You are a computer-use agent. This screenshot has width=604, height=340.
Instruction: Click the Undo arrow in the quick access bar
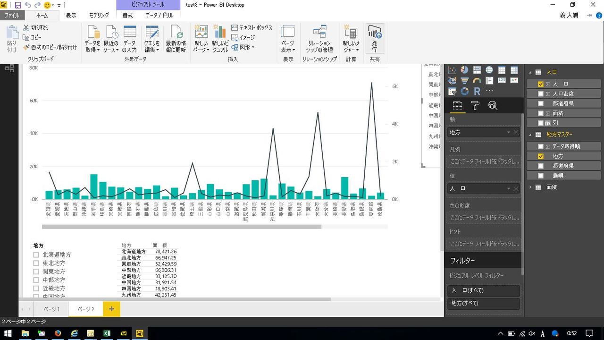(28, 5)
